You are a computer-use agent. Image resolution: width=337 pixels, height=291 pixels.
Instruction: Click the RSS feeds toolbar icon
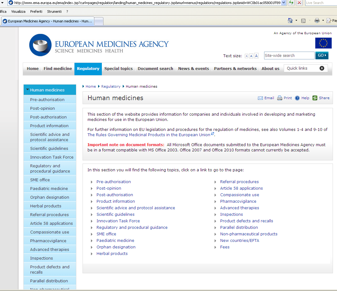[303, 21]
